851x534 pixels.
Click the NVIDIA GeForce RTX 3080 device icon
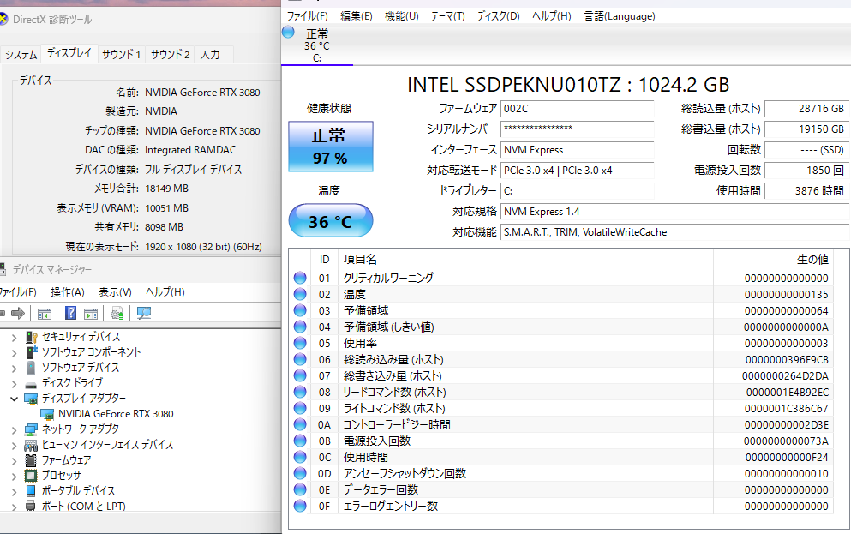click(x=47, y=414)
